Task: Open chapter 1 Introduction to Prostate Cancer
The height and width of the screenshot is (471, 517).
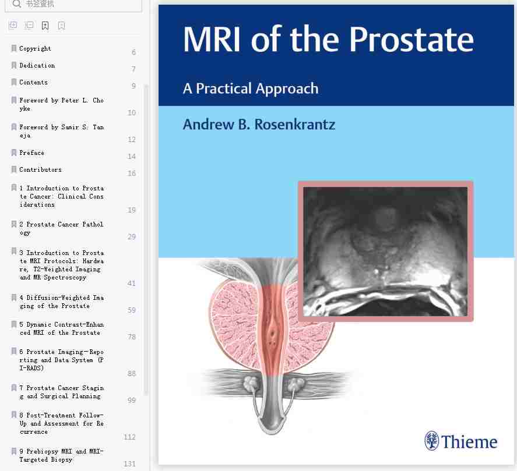Action: [x=61, y=196]
